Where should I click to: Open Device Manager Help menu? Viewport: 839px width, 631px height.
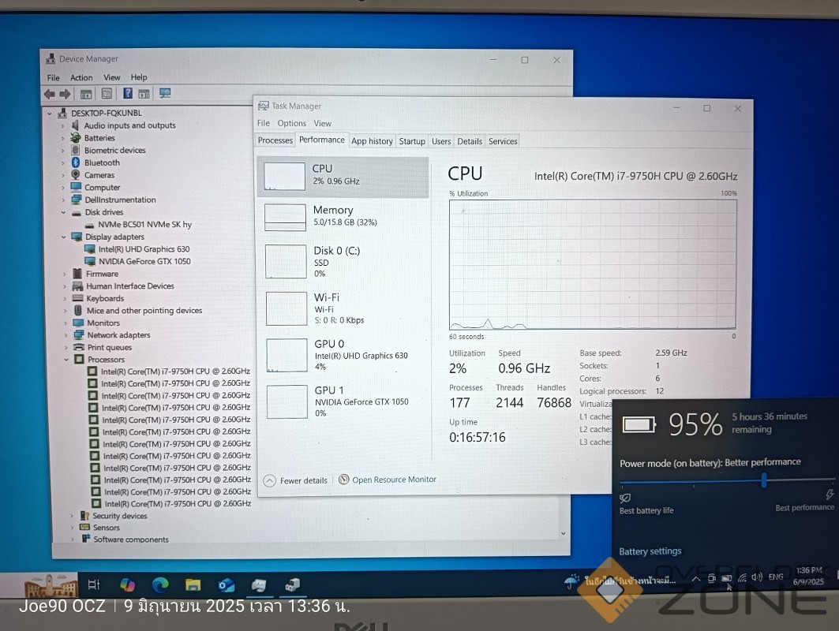coord(139,77)
